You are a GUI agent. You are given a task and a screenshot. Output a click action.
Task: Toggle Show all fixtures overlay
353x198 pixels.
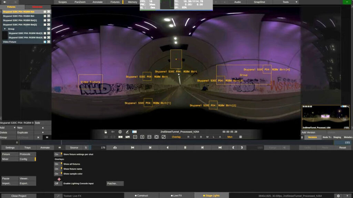(58, 164)
